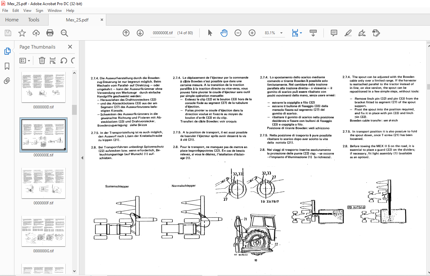Rotate page counterclockwise in thumbnails panel

click(64, 60)
